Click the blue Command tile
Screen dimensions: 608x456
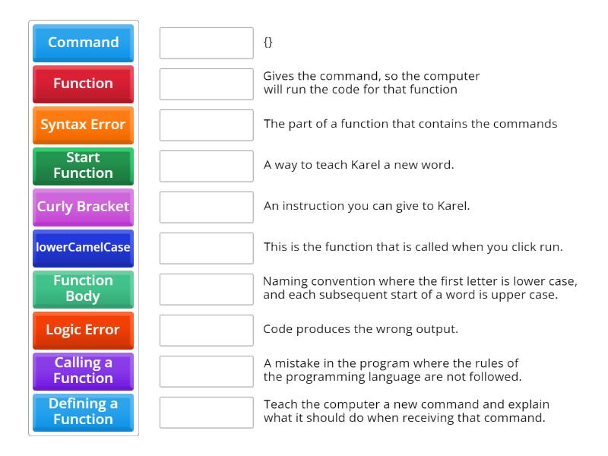83,43
